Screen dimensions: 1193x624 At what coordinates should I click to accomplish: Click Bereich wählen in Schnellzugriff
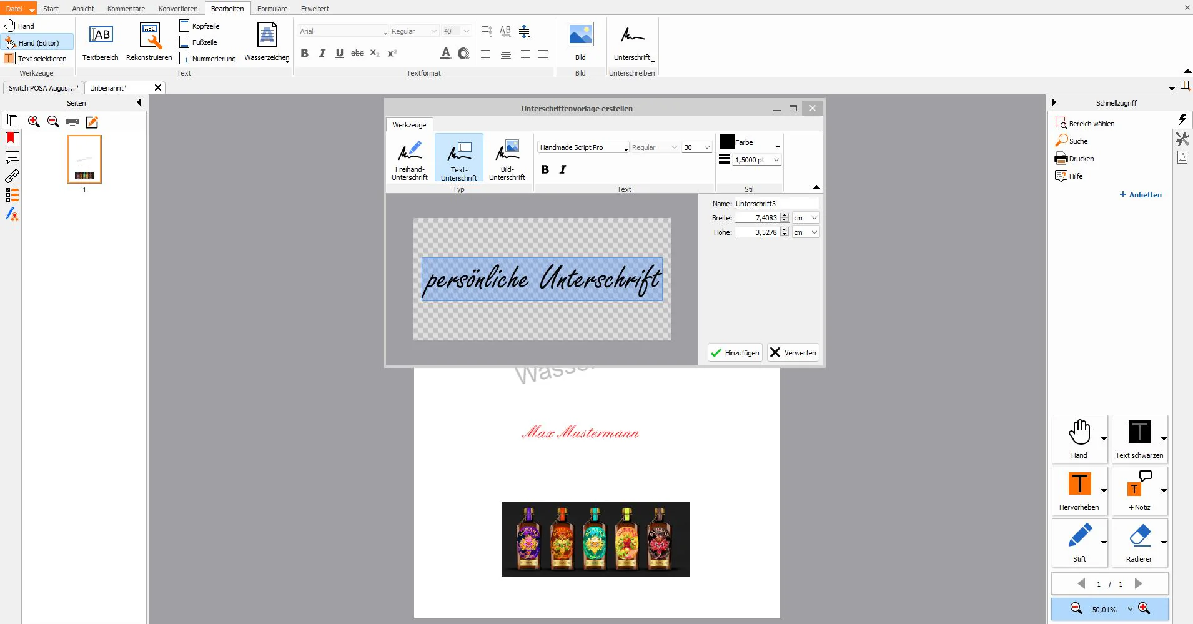point(1086,124)
